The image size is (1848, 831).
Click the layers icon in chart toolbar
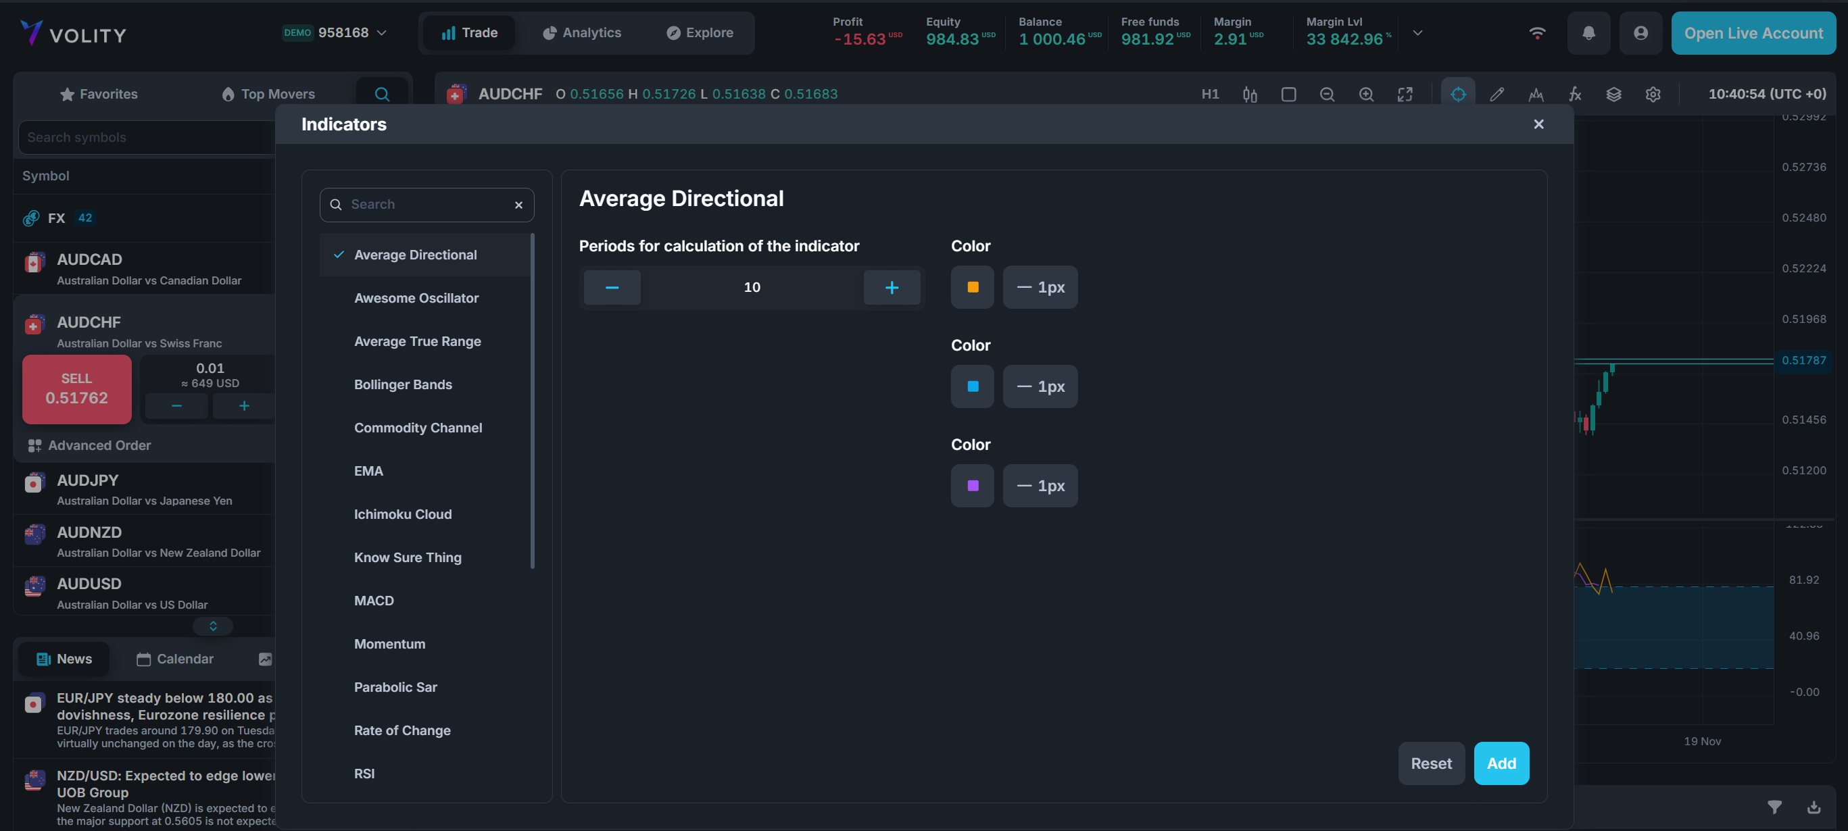(x=1613, y=94)
